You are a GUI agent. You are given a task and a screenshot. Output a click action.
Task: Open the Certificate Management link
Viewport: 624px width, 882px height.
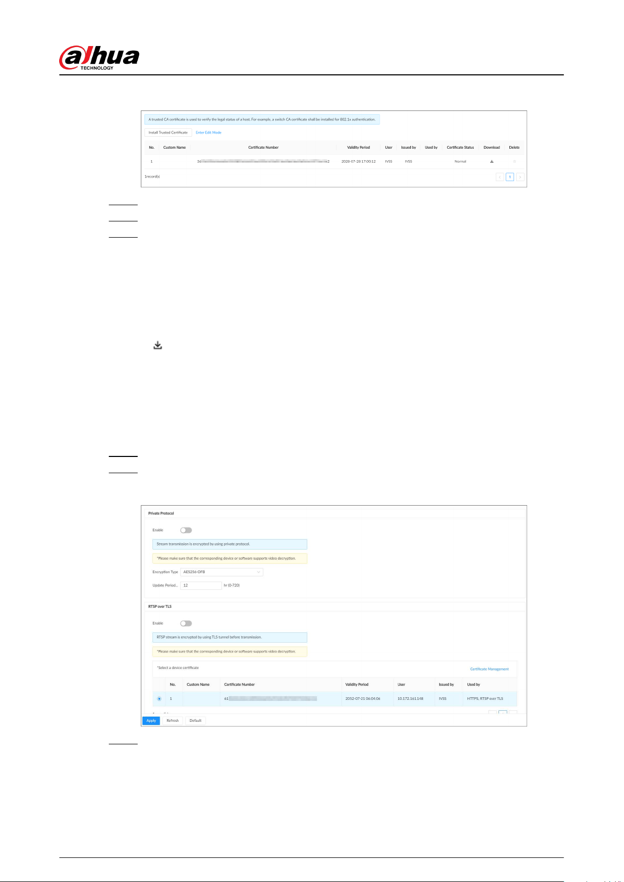pos(489,669)
